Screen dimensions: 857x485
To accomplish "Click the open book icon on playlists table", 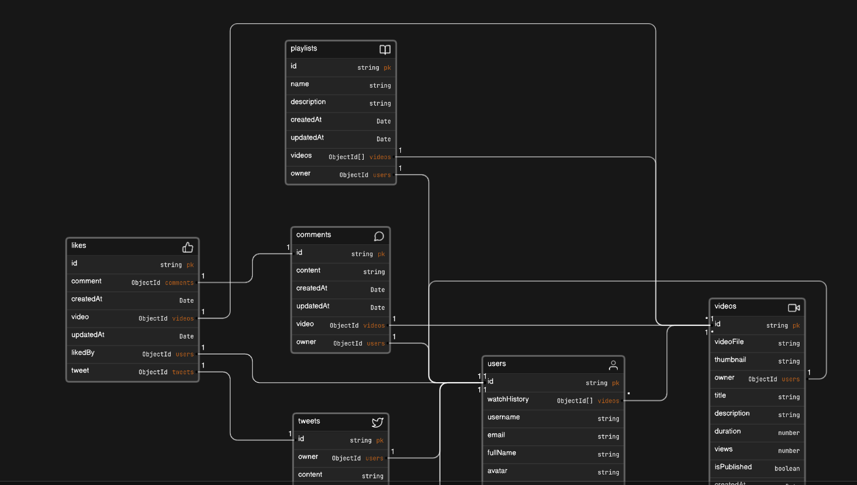I will [385, 49].
